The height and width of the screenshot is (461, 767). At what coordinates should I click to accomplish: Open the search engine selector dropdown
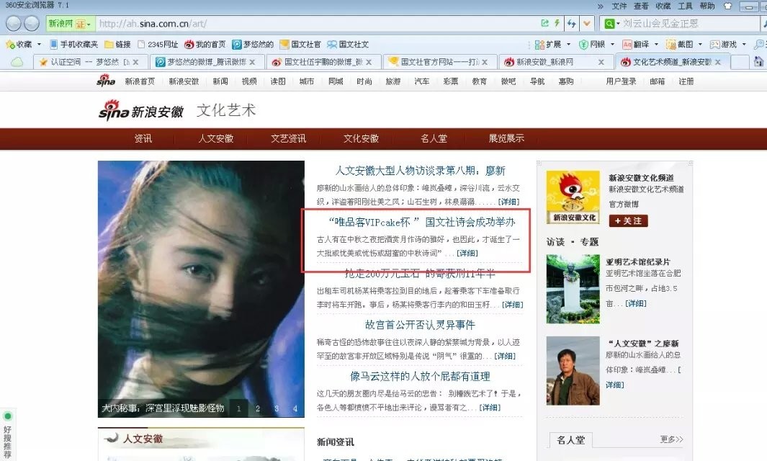tap(612, 23)
